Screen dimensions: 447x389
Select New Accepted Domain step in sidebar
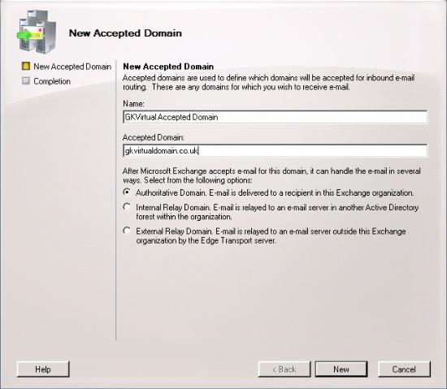point(72,67)
